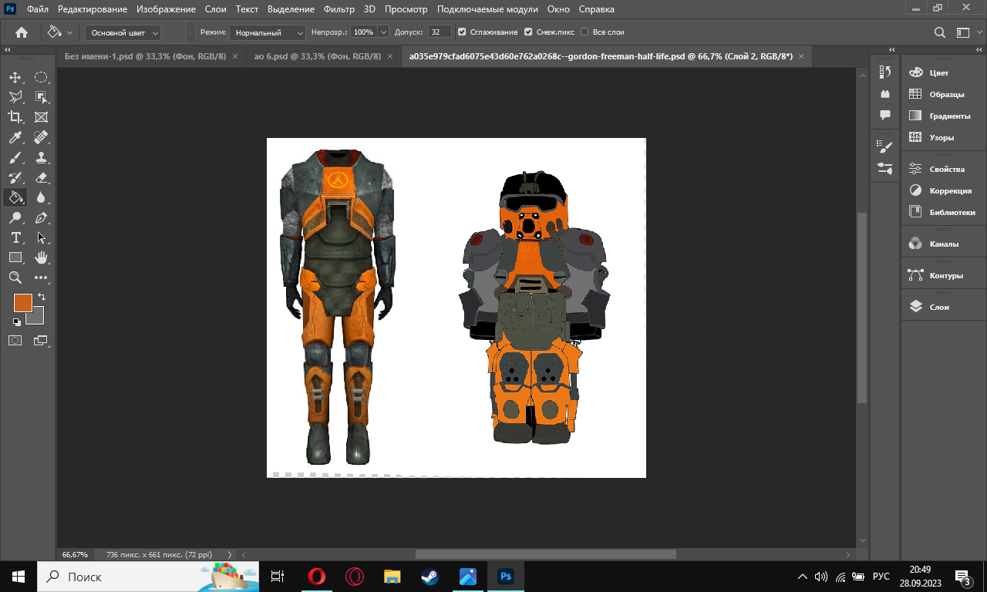
Task: Select the Polygonal Lasso tool
Action: pyautogui.click(x=15, y=97)
